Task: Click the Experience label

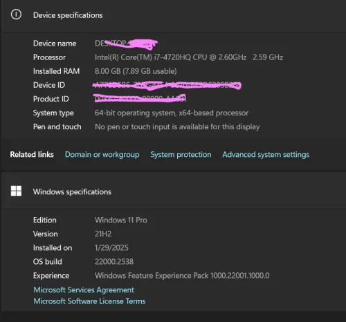Action: tap(51, 276)
